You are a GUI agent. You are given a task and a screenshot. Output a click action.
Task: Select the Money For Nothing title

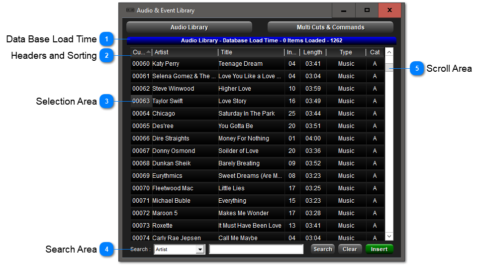[251, 138]
